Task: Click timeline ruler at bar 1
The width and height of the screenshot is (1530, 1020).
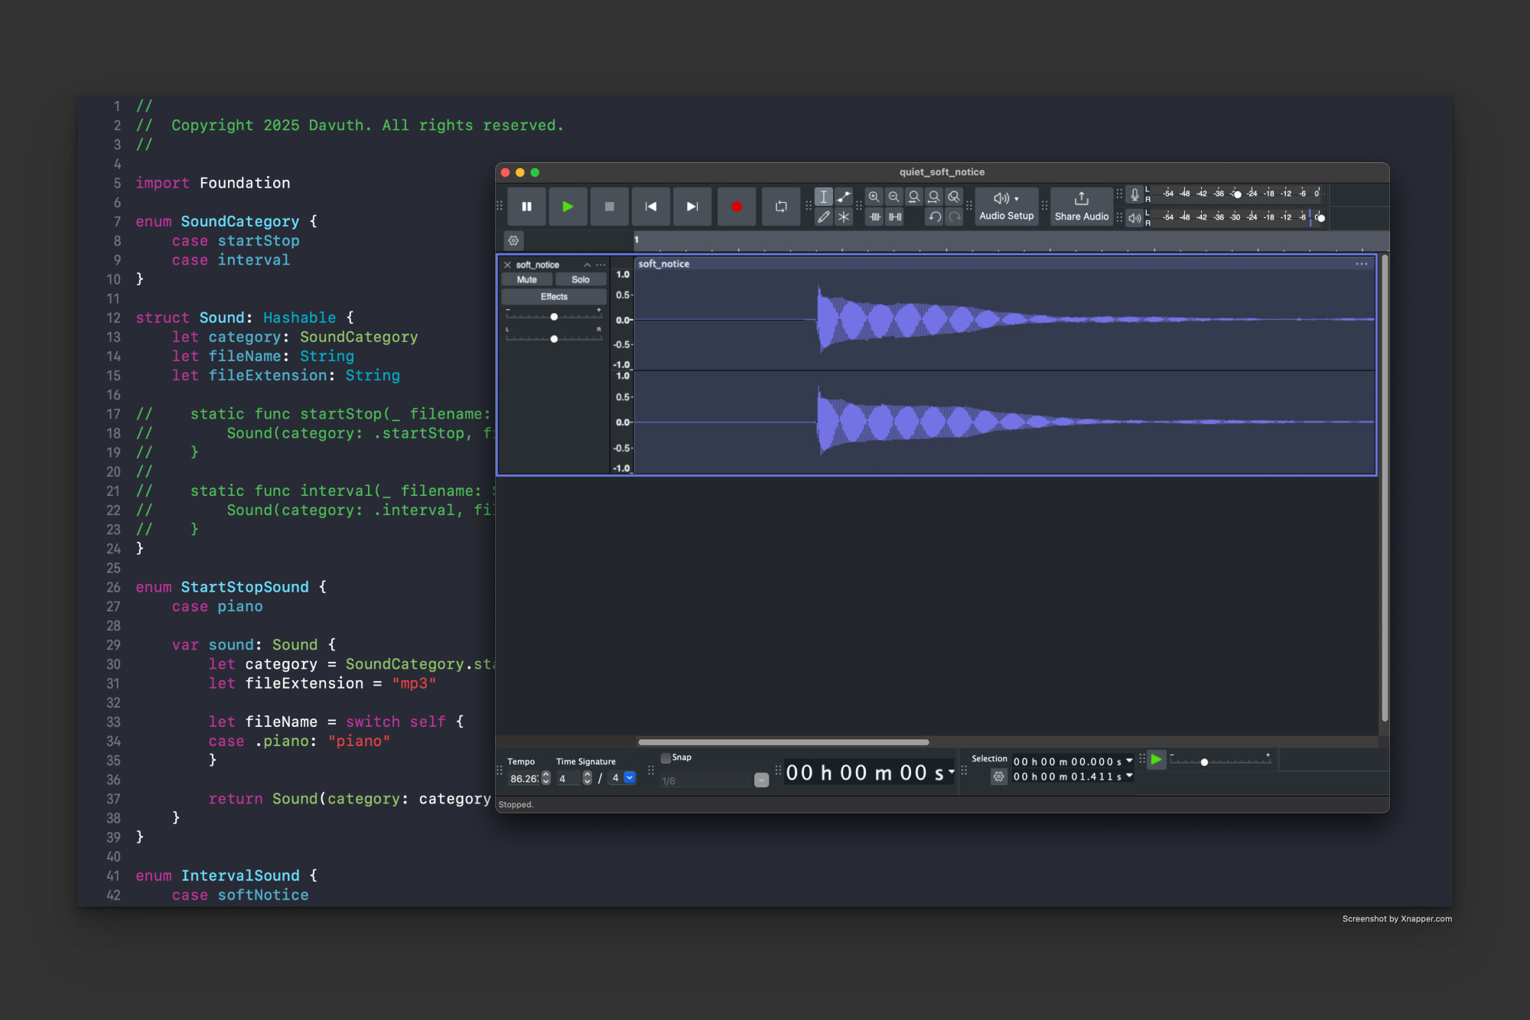Action: point(636,240)
